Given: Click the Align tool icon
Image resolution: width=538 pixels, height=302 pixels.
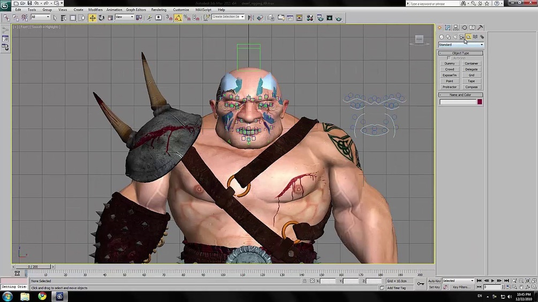Looking at the screenshot, I should tap(260, 18).
